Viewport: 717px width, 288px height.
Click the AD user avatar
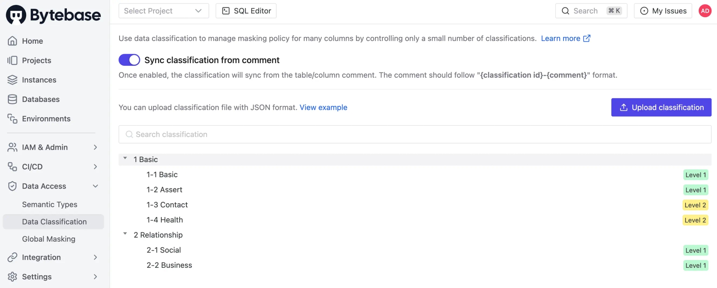pos(705,11)
